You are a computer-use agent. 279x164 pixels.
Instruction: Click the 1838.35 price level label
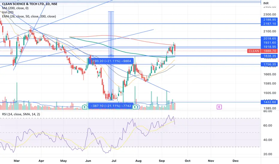click(269, 56)
